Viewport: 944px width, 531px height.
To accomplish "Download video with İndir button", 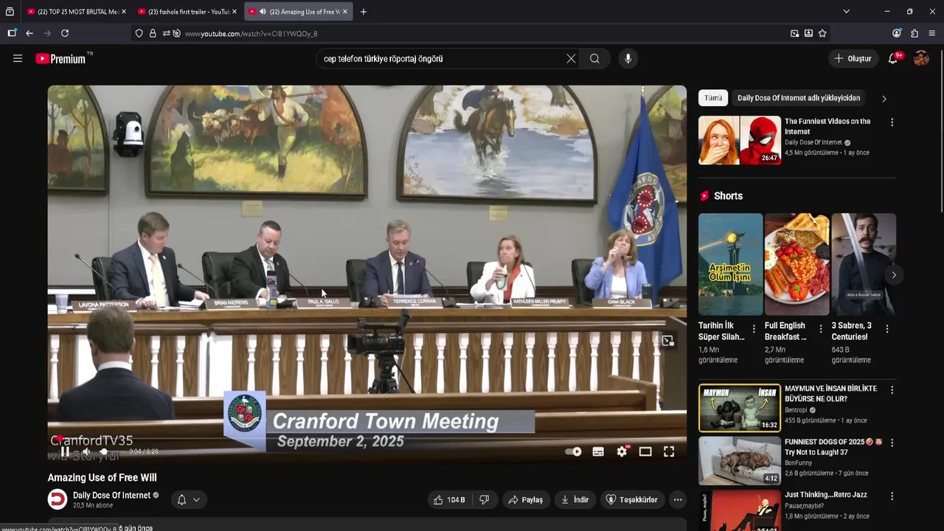I will point(575,499).
